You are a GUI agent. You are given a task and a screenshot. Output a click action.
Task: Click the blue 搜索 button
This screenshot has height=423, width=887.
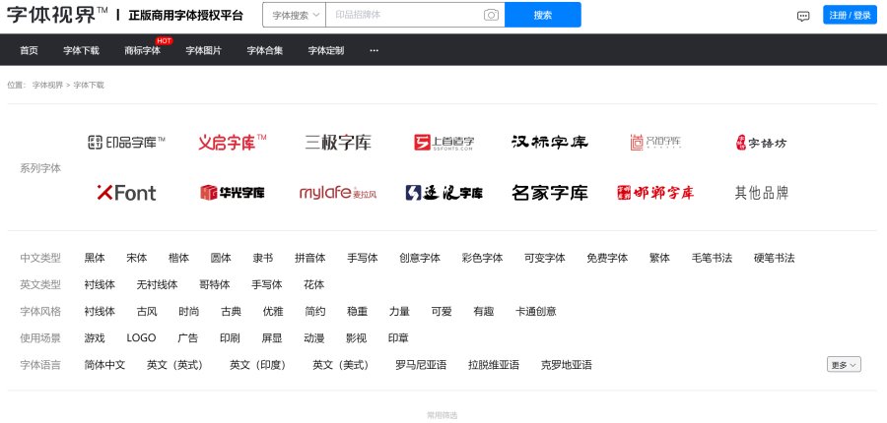click(542, 16)
